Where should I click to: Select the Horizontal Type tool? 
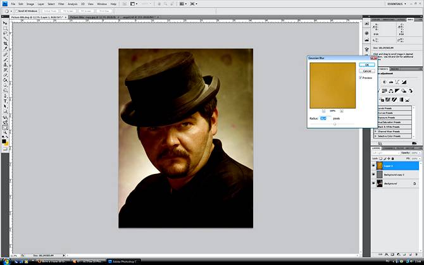pyautogui.click(x=5, y=101)
